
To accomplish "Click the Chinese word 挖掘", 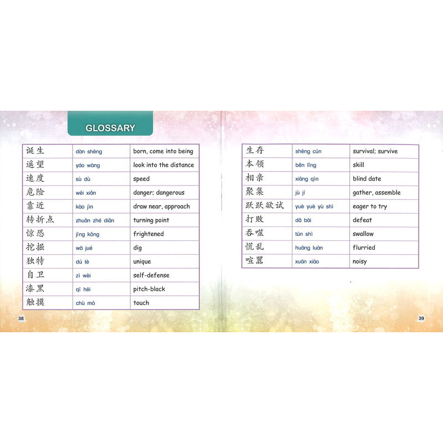I will [35, 248].
